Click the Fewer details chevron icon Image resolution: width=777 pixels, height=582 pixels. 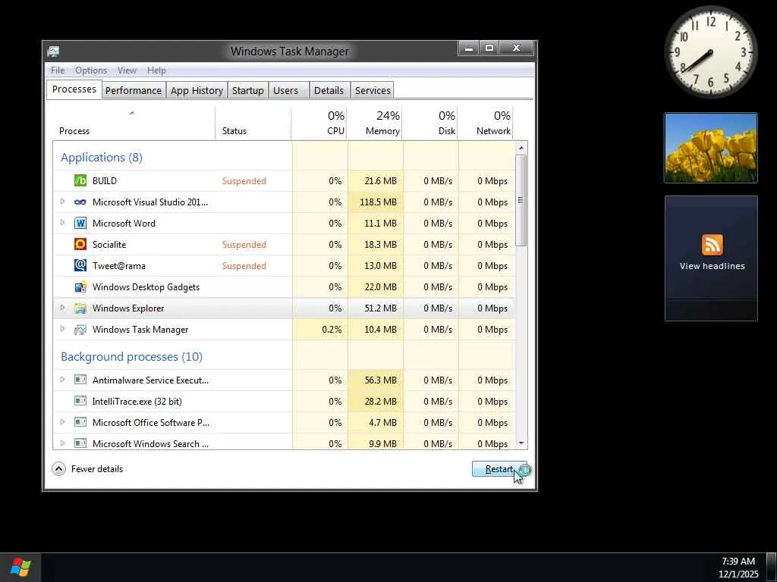coord(58,468)
